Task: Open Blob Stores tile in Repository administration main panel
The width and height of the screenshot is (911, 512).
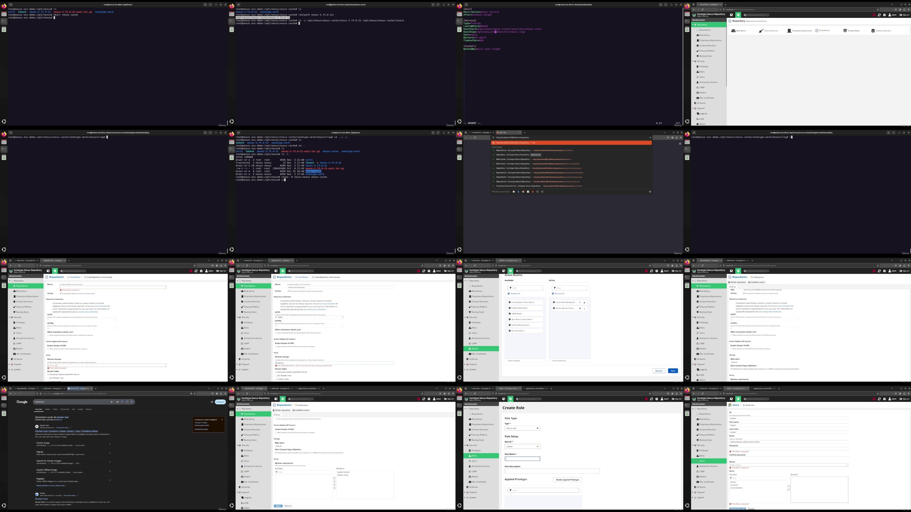Action: click(x=739, y=31)
